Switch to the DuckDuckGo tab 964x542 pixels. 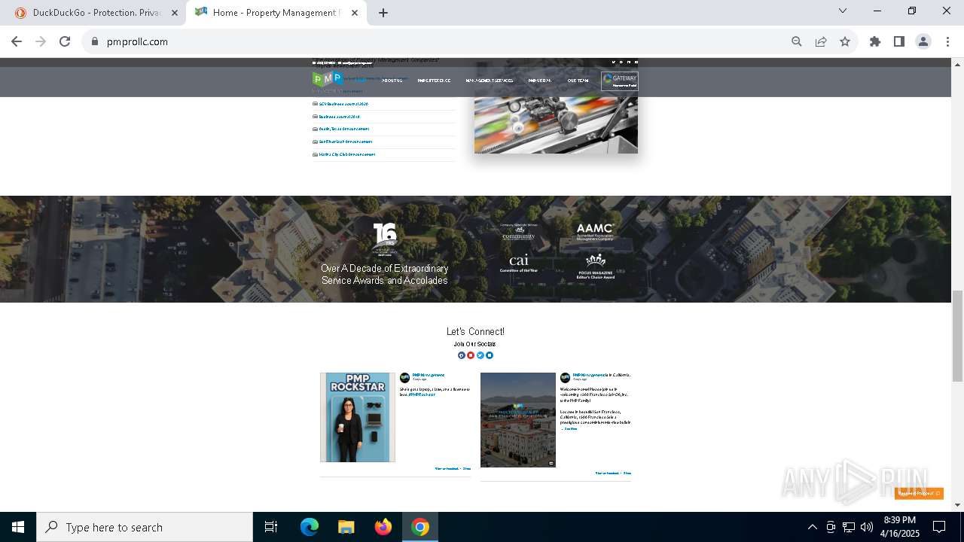pyautogui.click(x=94, y=13)
